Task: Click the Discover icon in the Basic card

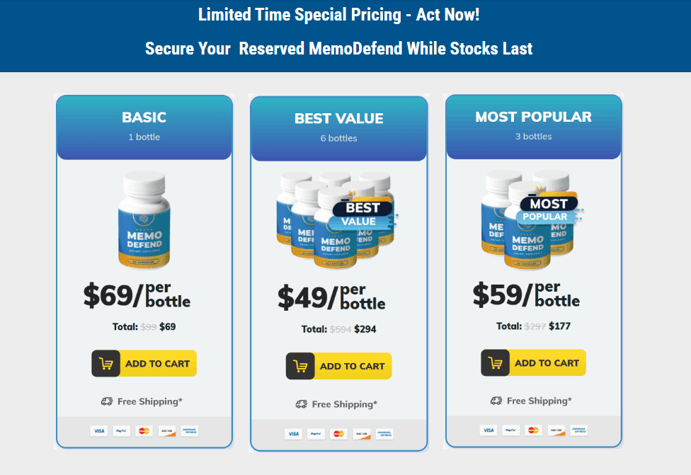Action: coord(167,431)
